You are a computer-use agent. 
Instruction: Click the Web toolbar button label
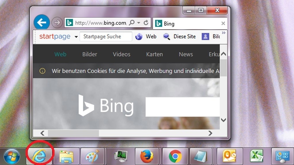click(x=151, y=36)
